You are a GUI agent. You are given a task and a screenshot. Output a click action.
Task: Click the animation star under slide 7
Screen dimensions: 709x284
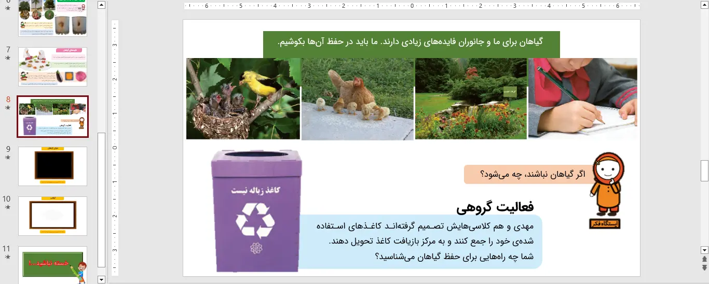(x=7, y=58)
